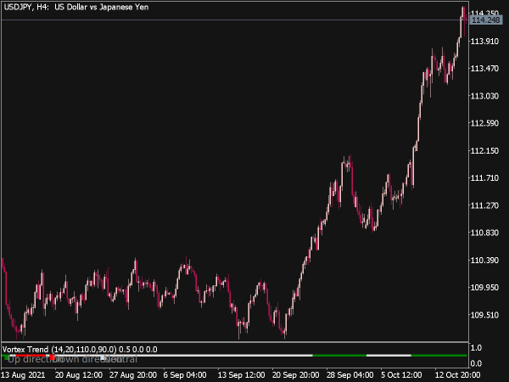This screenshot has width=509, height=382.
Task: Click the 12 Oct 20:00 time label
Action: click(457, 375)
